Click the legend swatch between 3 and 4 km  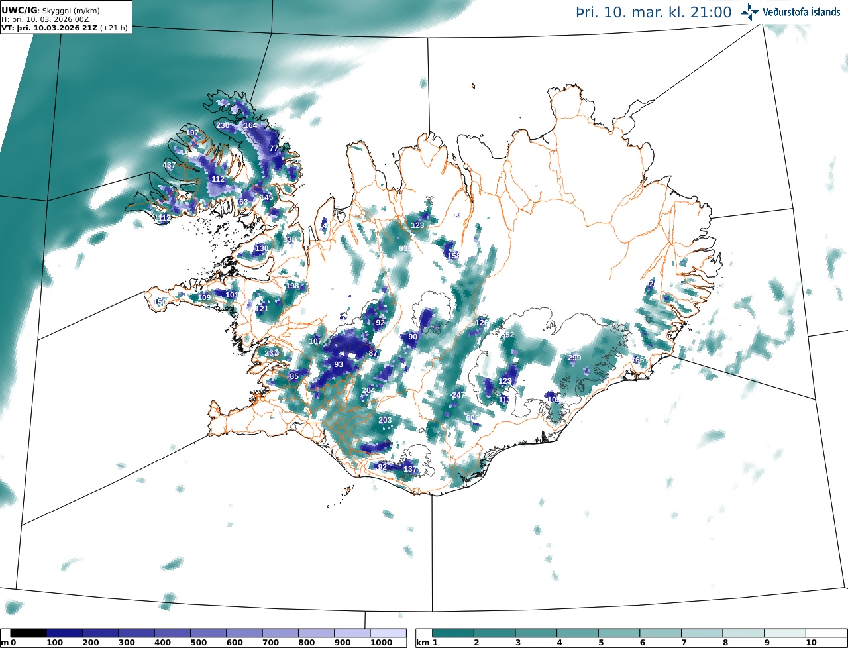[x=537, y=633]
